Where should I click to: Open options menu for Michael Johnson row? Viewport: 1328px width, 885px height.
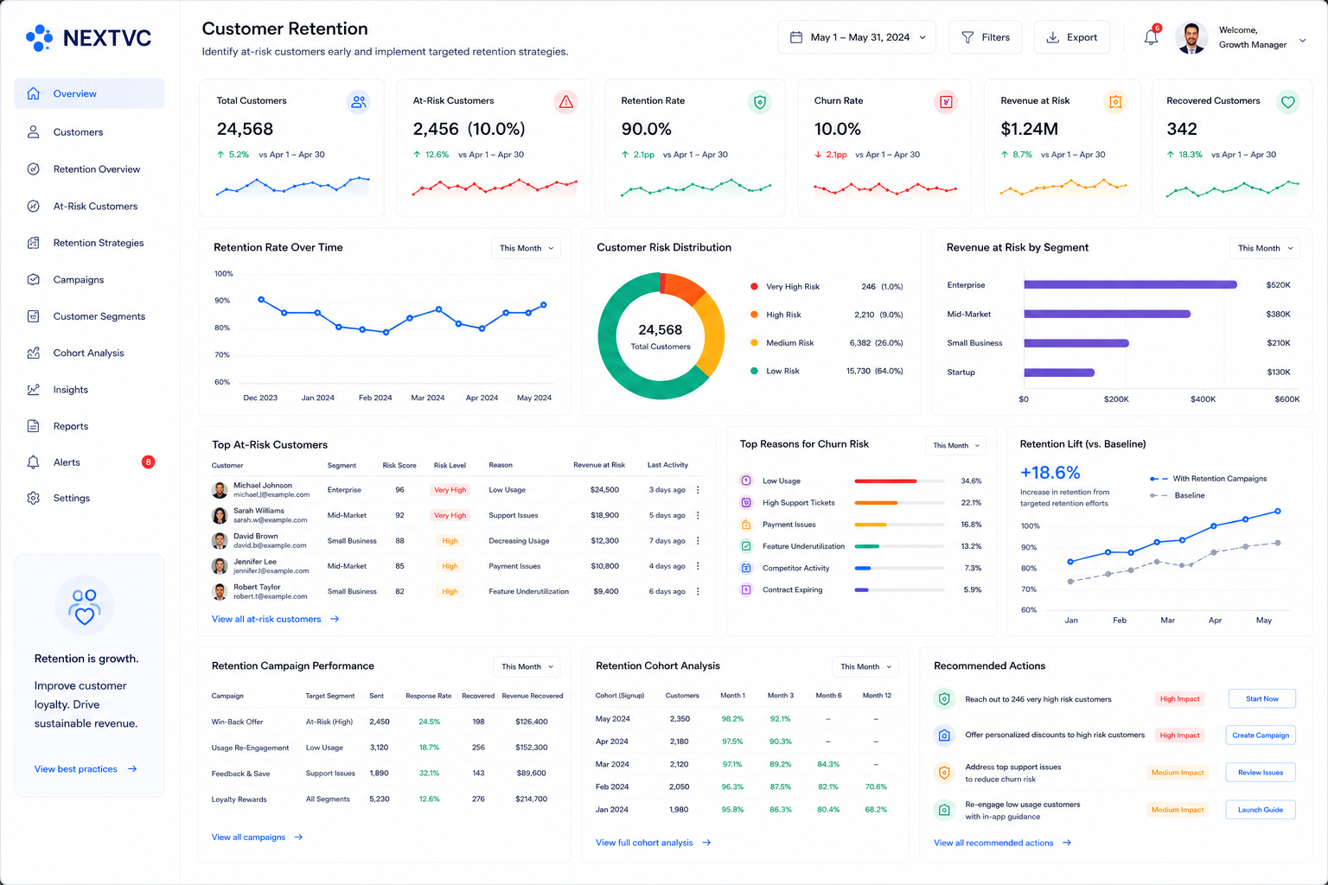point(698,490)
